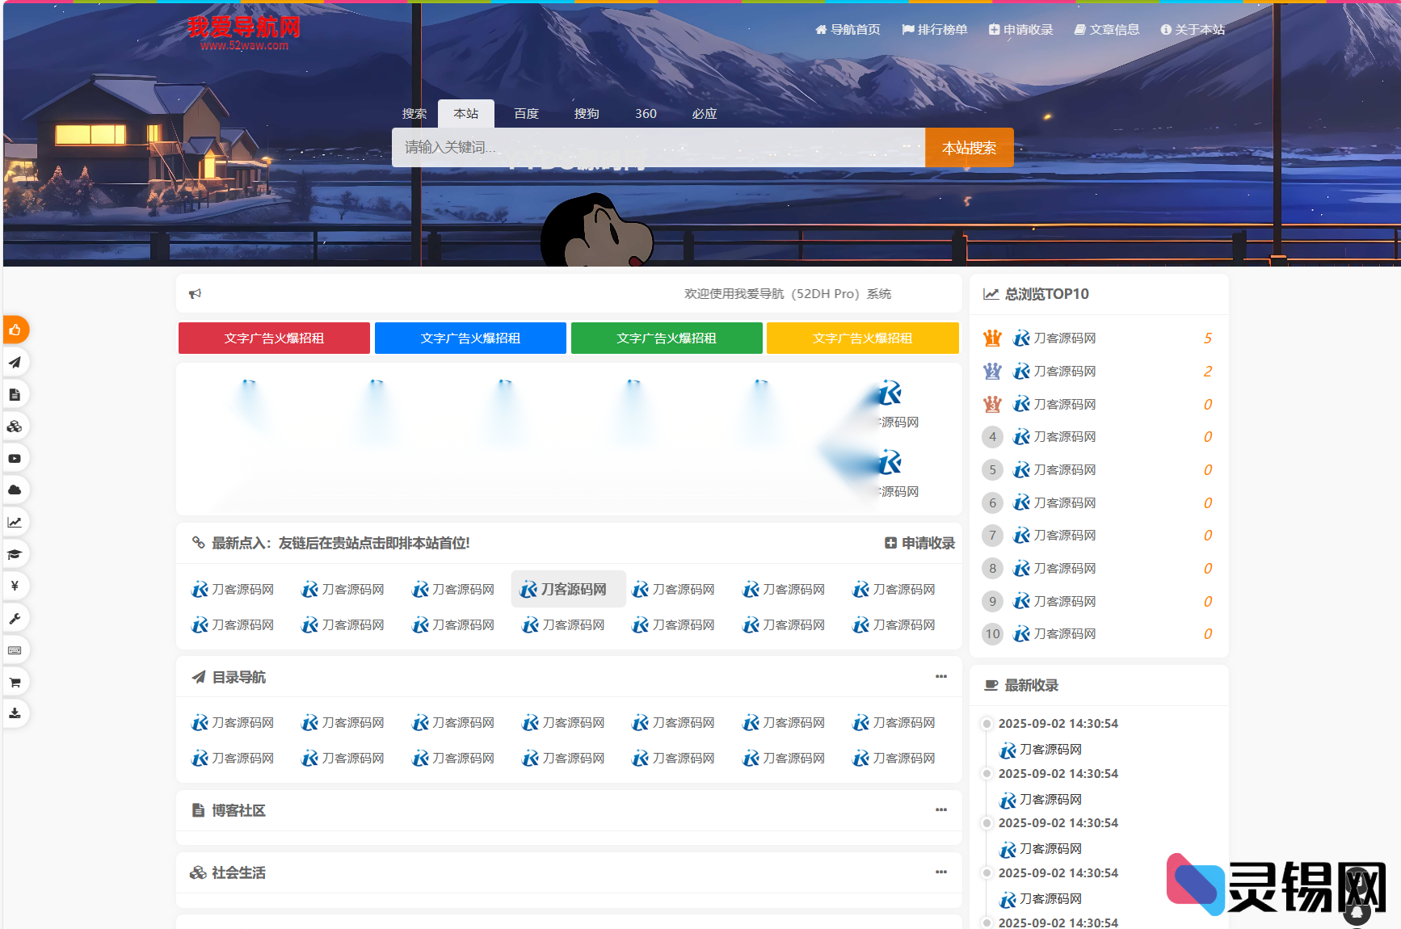Switch to the 百度 search tab
The image size is (1401, 929).
click(526, 114)
